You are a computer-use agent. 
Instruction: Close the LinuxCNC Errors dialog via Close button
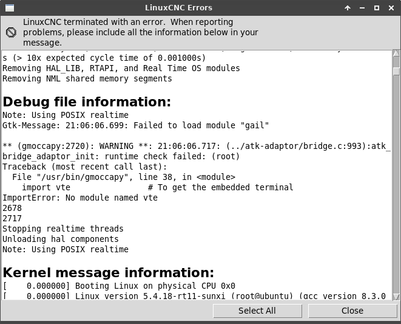[352, 311]
